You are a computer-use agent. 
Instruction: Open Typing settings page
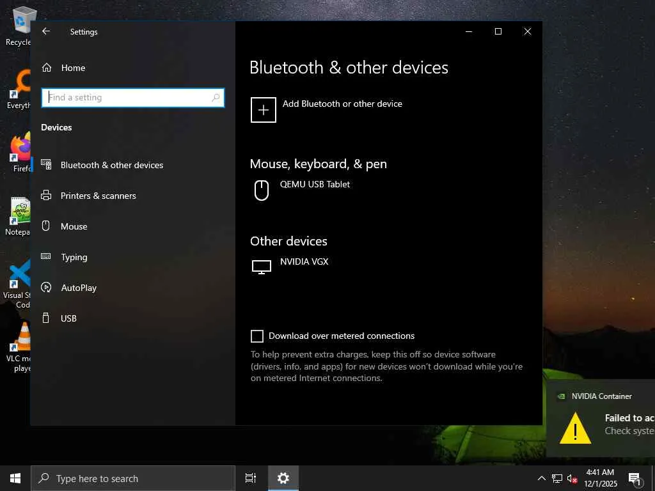tap(133, 257)
